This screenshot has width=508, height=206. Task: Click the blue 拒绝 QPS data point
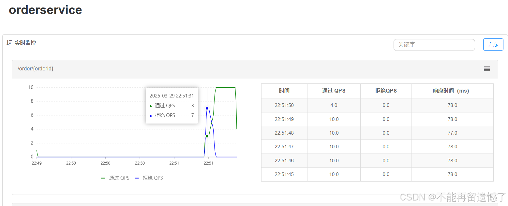coord(207,108)
